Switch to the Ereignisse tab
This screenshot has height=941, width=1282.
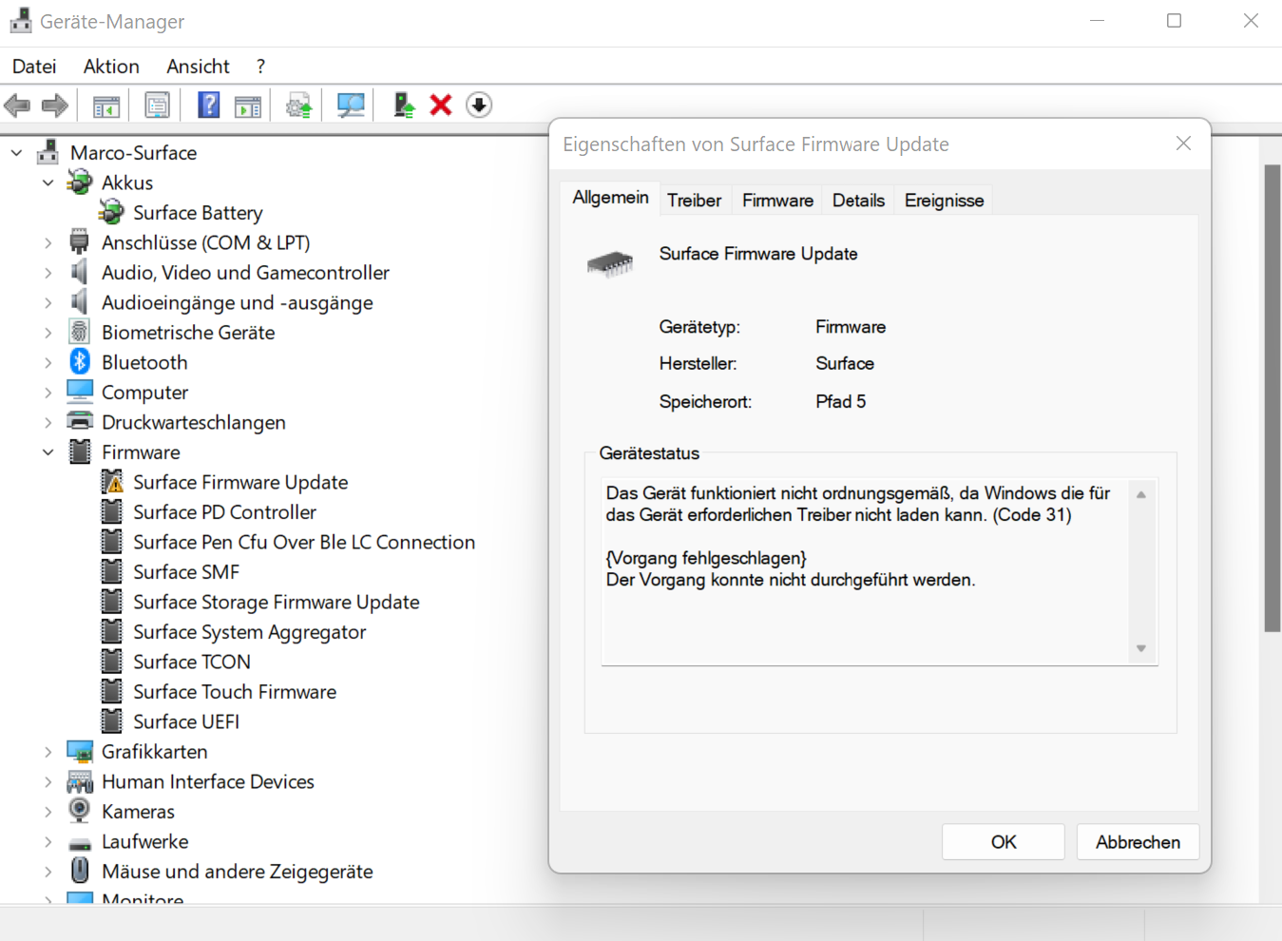(x=944, y=201)
